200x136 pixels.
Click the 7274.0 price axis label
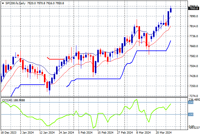pos(194,96)
